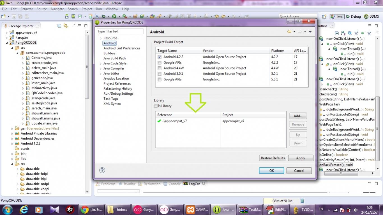
Task: Check the Google APIs 5.0.1 build target
Action: 160,79
